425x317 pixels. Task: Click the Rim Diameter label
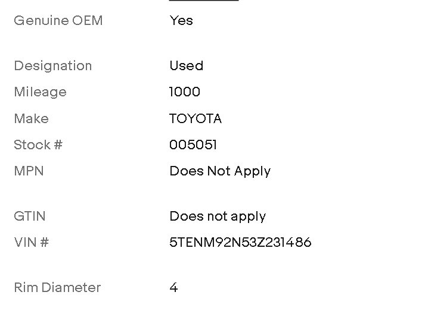(x=57, y=287)
